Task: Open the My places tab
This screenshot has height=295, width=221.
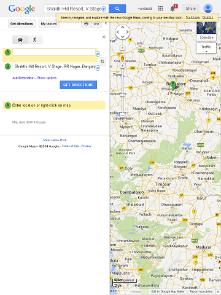Action: click(48, 24)
